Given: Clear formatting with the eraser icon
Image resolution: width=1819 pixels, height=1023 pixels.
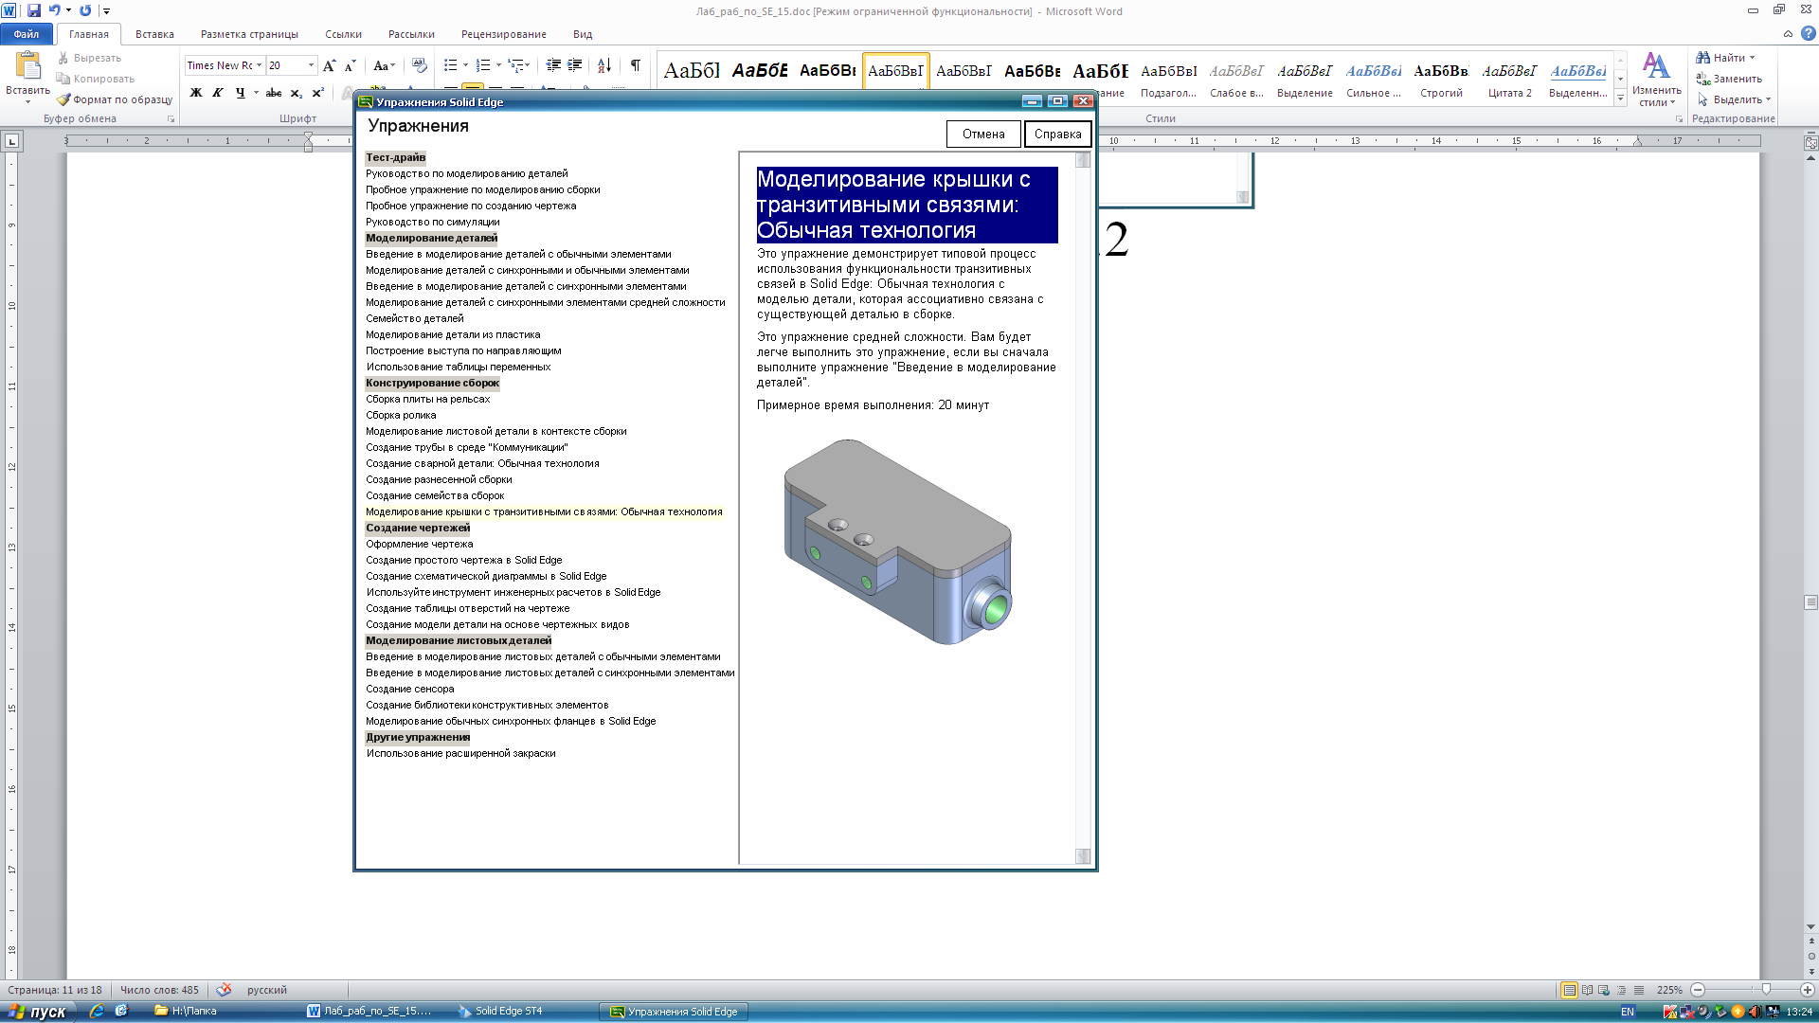Looking at the screenshot, I should 419,65.
